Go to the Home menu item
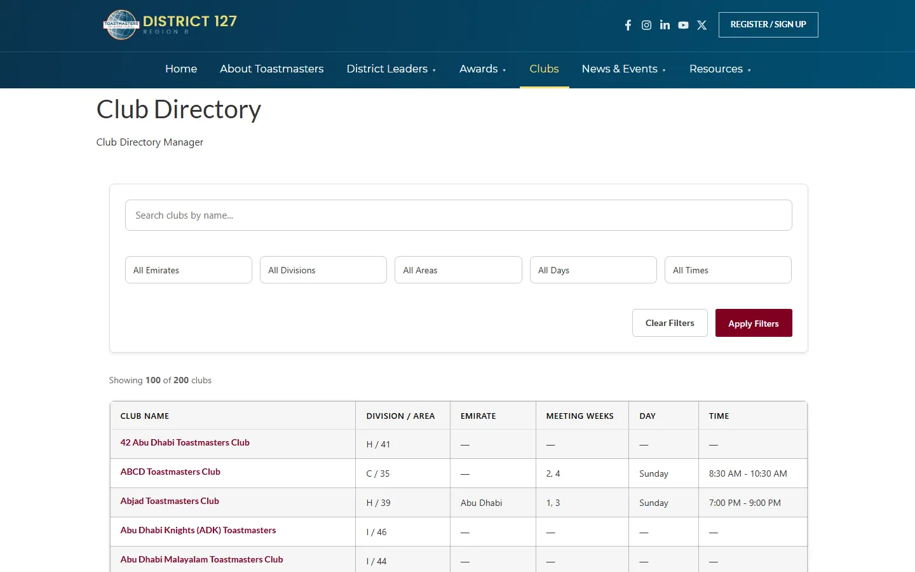This screenshot has width=915, height=572. click(181, 69)
